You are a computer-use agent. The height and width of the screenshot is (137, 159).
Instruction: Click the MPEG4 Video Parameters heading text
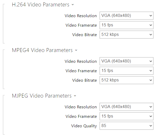(x=42, y=50)
